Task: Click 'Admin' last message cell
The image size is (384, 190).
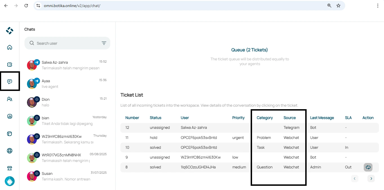Action: (x=316, y=167)
